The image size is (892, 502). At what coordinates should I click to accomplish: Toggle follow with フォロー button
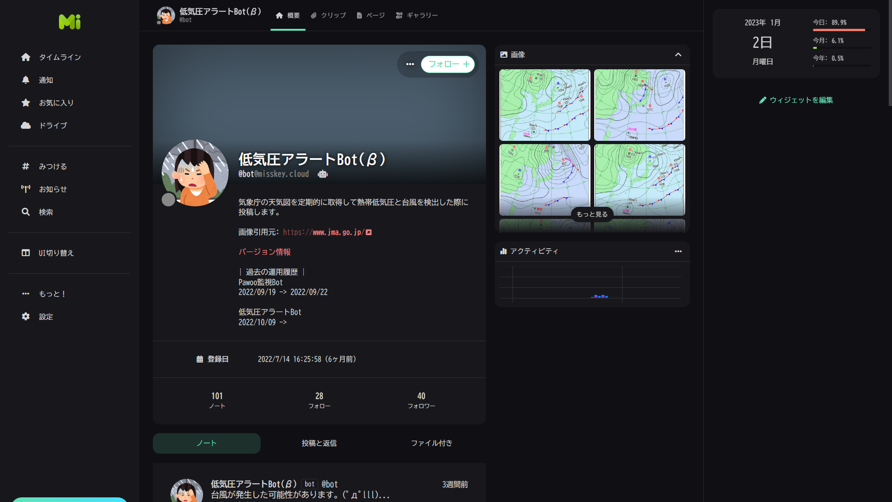[x=448, y=64]
